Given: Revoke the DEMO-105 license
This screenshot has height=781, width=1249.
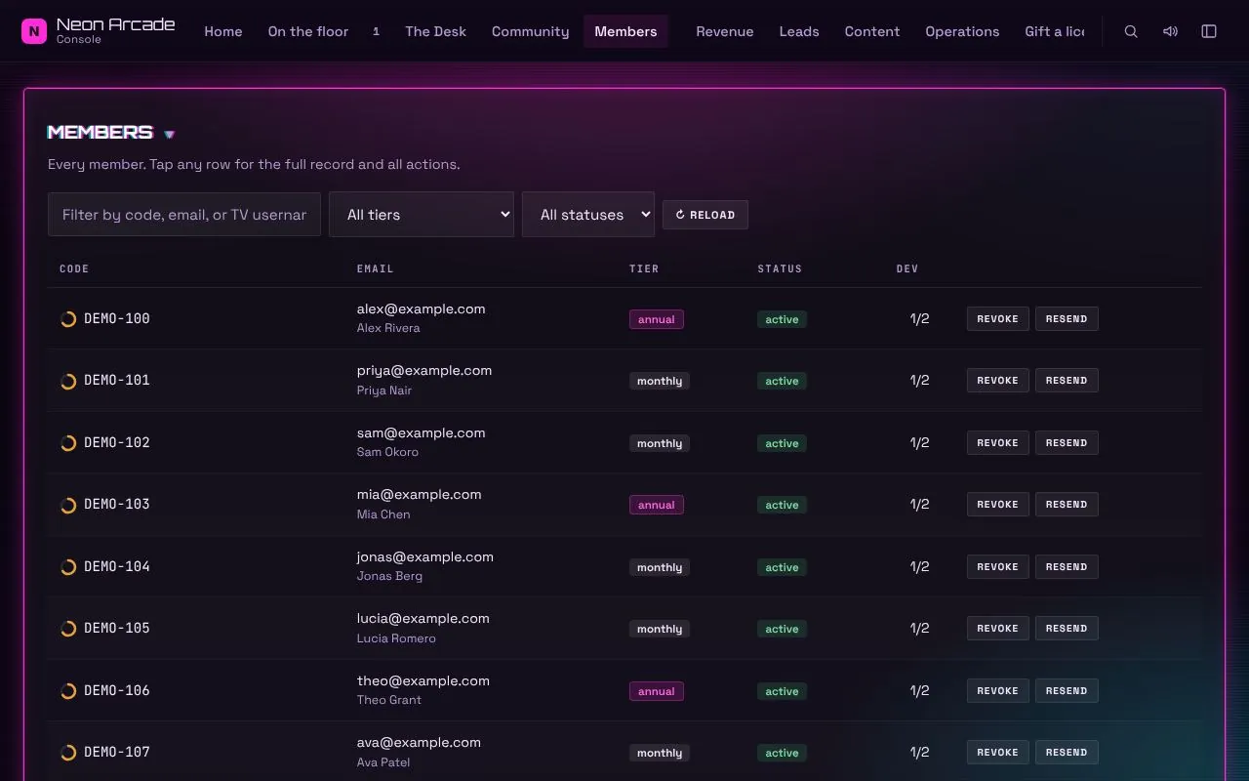Looking at the screenshot, I should tap(997, 628).
